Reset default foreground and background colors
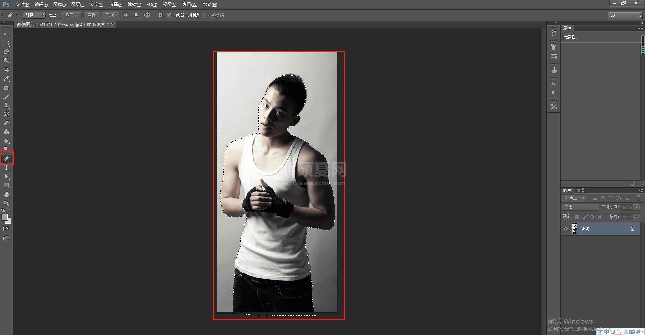The image size is (645, 335). (3, 210)
